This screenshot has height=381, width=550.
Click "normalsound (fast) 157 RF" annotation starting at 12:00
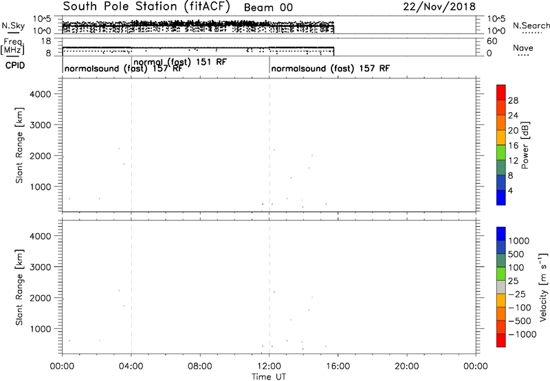(331, 68)
